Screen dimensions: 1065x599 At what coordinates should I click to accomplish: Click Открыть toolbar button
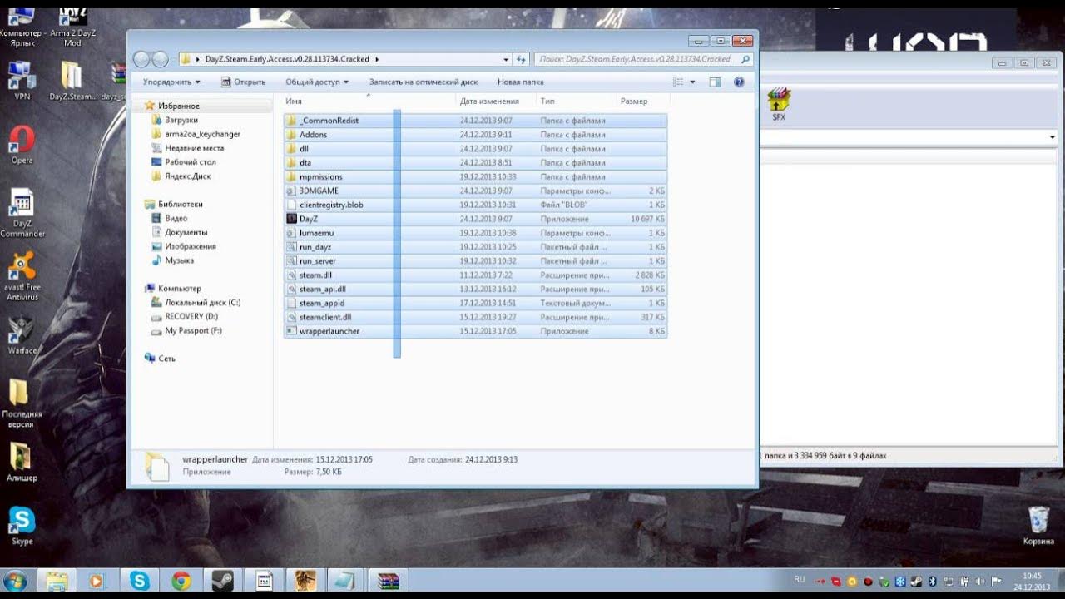[x=243, y=82]
